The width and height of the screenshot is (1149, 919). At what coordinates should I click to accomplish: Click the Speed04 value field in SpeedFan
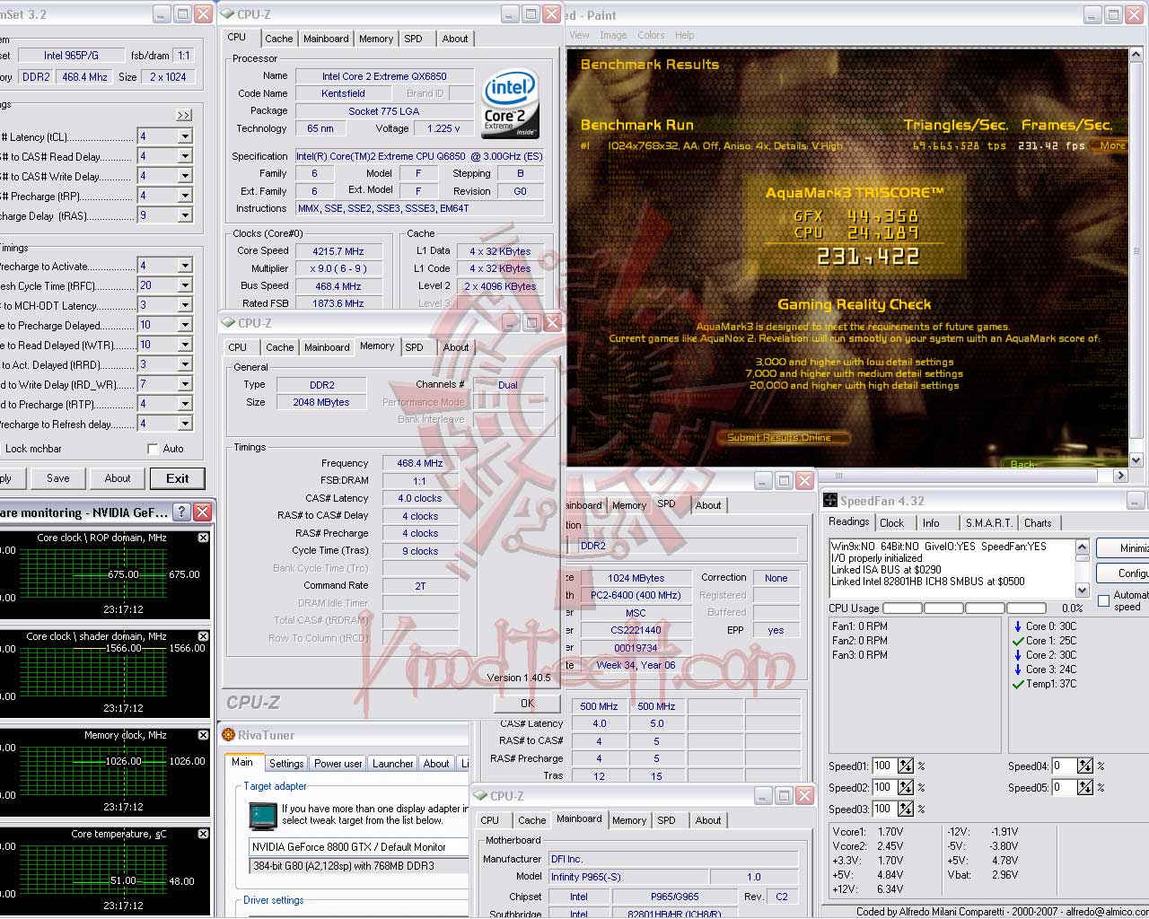pyautogui.click(x=1063, y=766)
